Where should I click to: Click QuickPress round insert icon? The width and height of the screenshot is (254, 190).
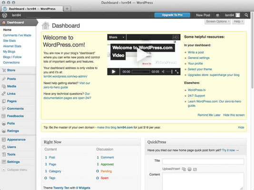pos(189,169)
